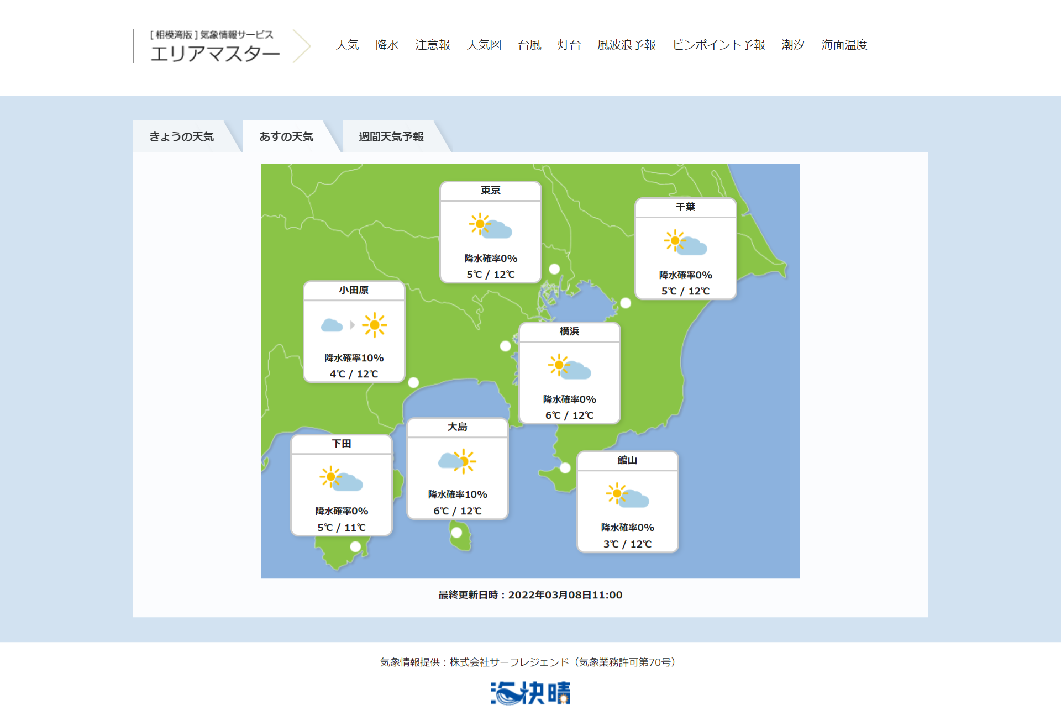Click Tokyo's sun and cloud weather icon
The image size is (1061, 721).
[x=490, y=226]
